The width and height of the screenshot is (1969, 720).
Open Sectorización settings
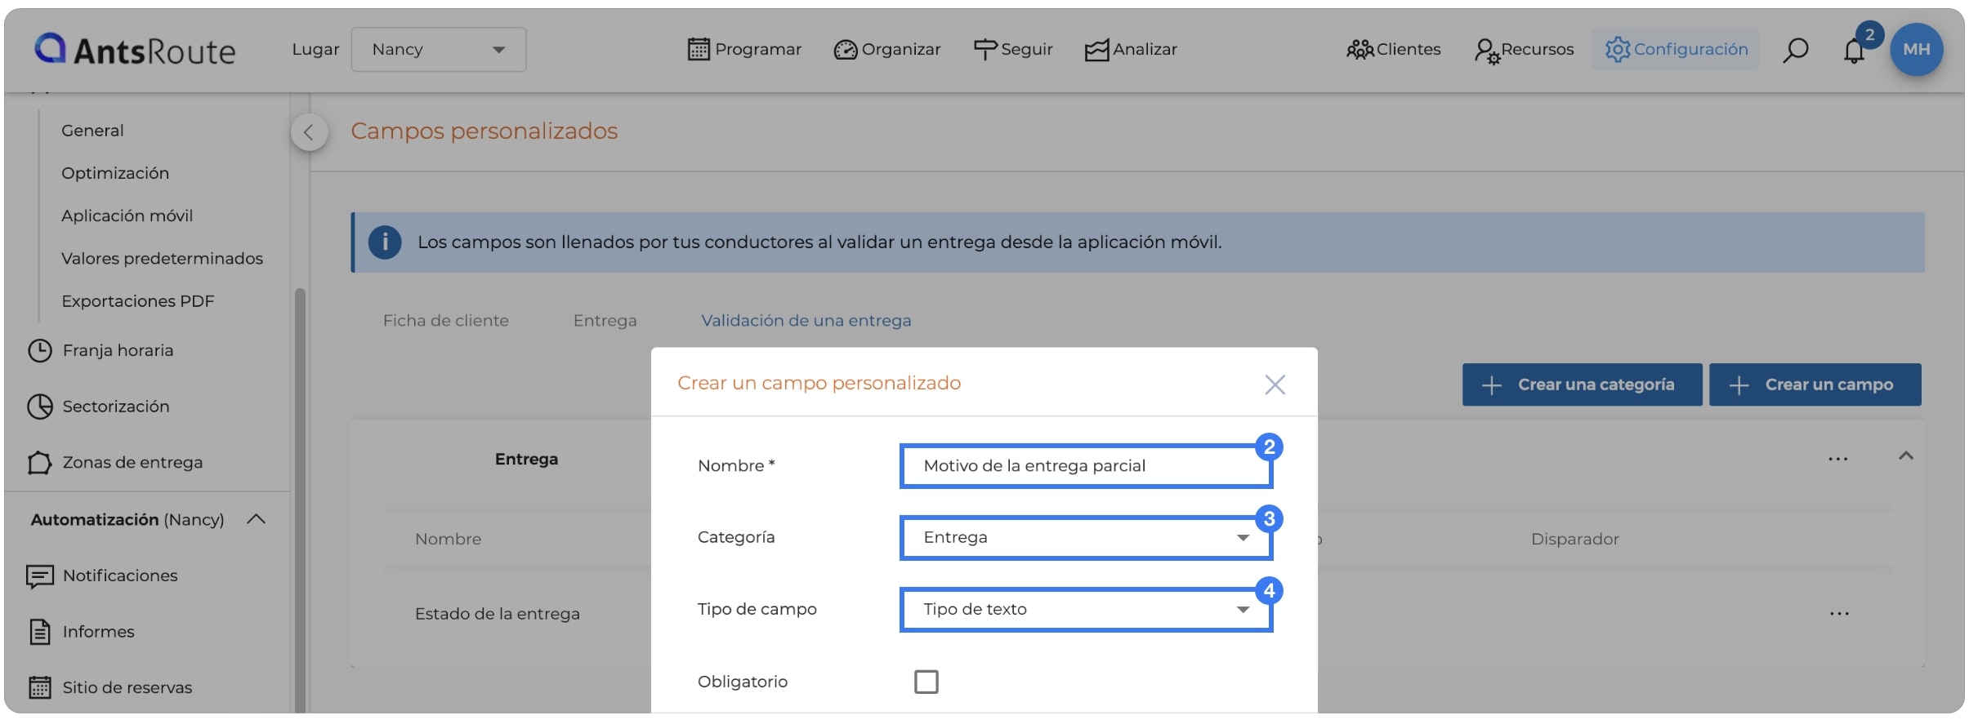pyautogui.click(x=98, y=406)
